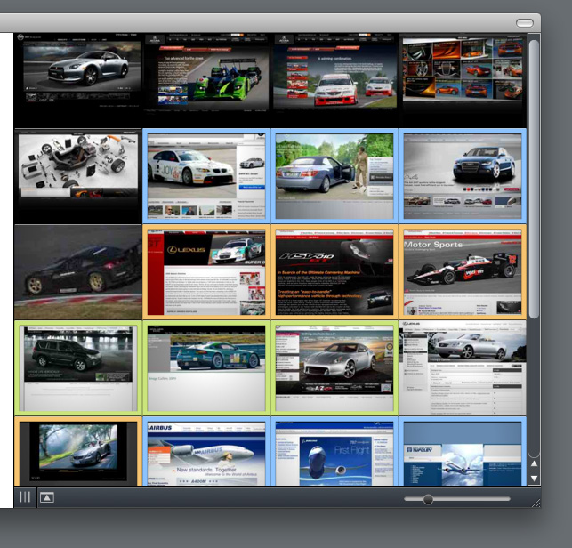Choose the Boeing First Flight thumbnail
The height and width of the screenshot is (548, 572).
point(334,452)
